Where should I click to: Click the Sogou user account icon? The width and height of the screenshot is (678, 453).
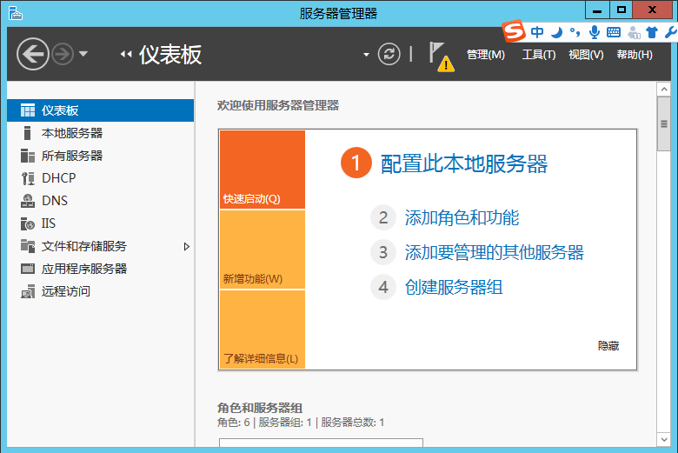634,32
